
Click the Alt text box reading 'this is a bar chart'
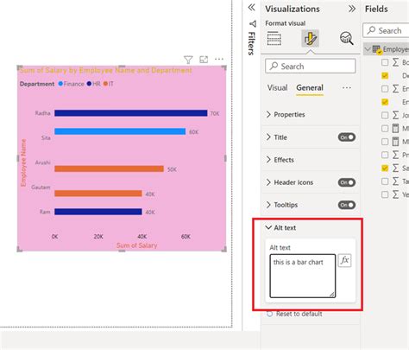303,276
